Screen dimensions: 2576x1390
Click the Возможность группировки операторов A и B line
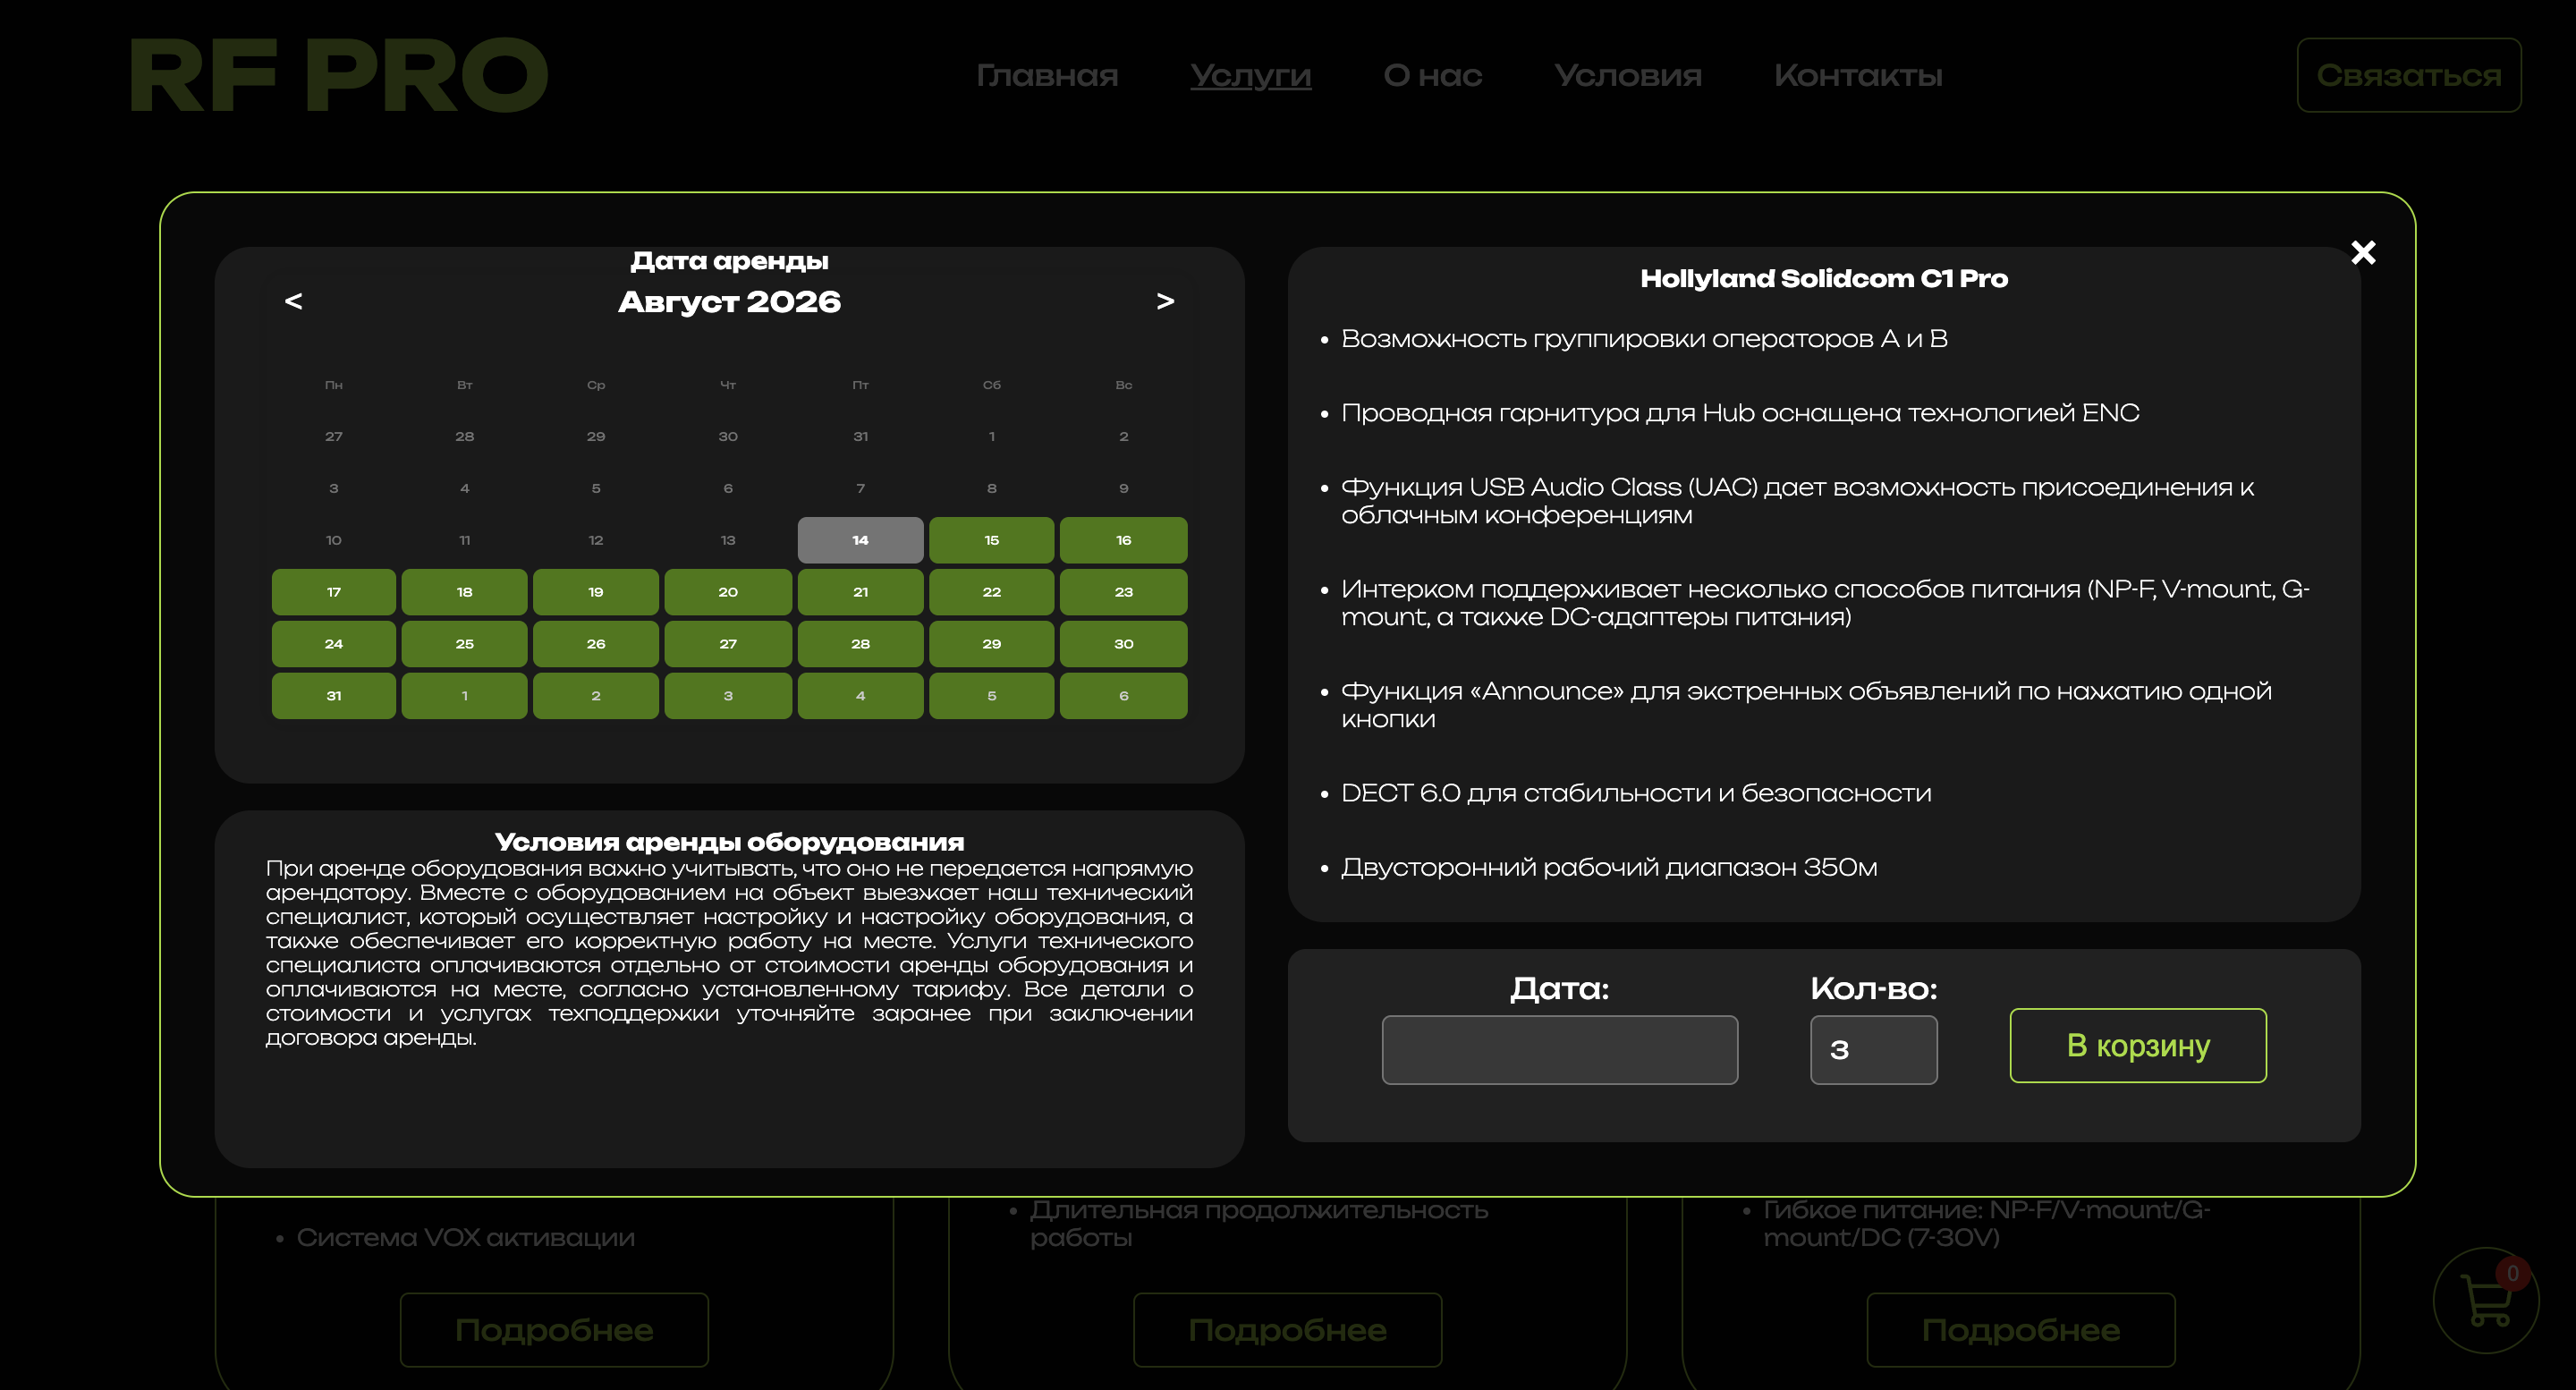click(1644, 339)
